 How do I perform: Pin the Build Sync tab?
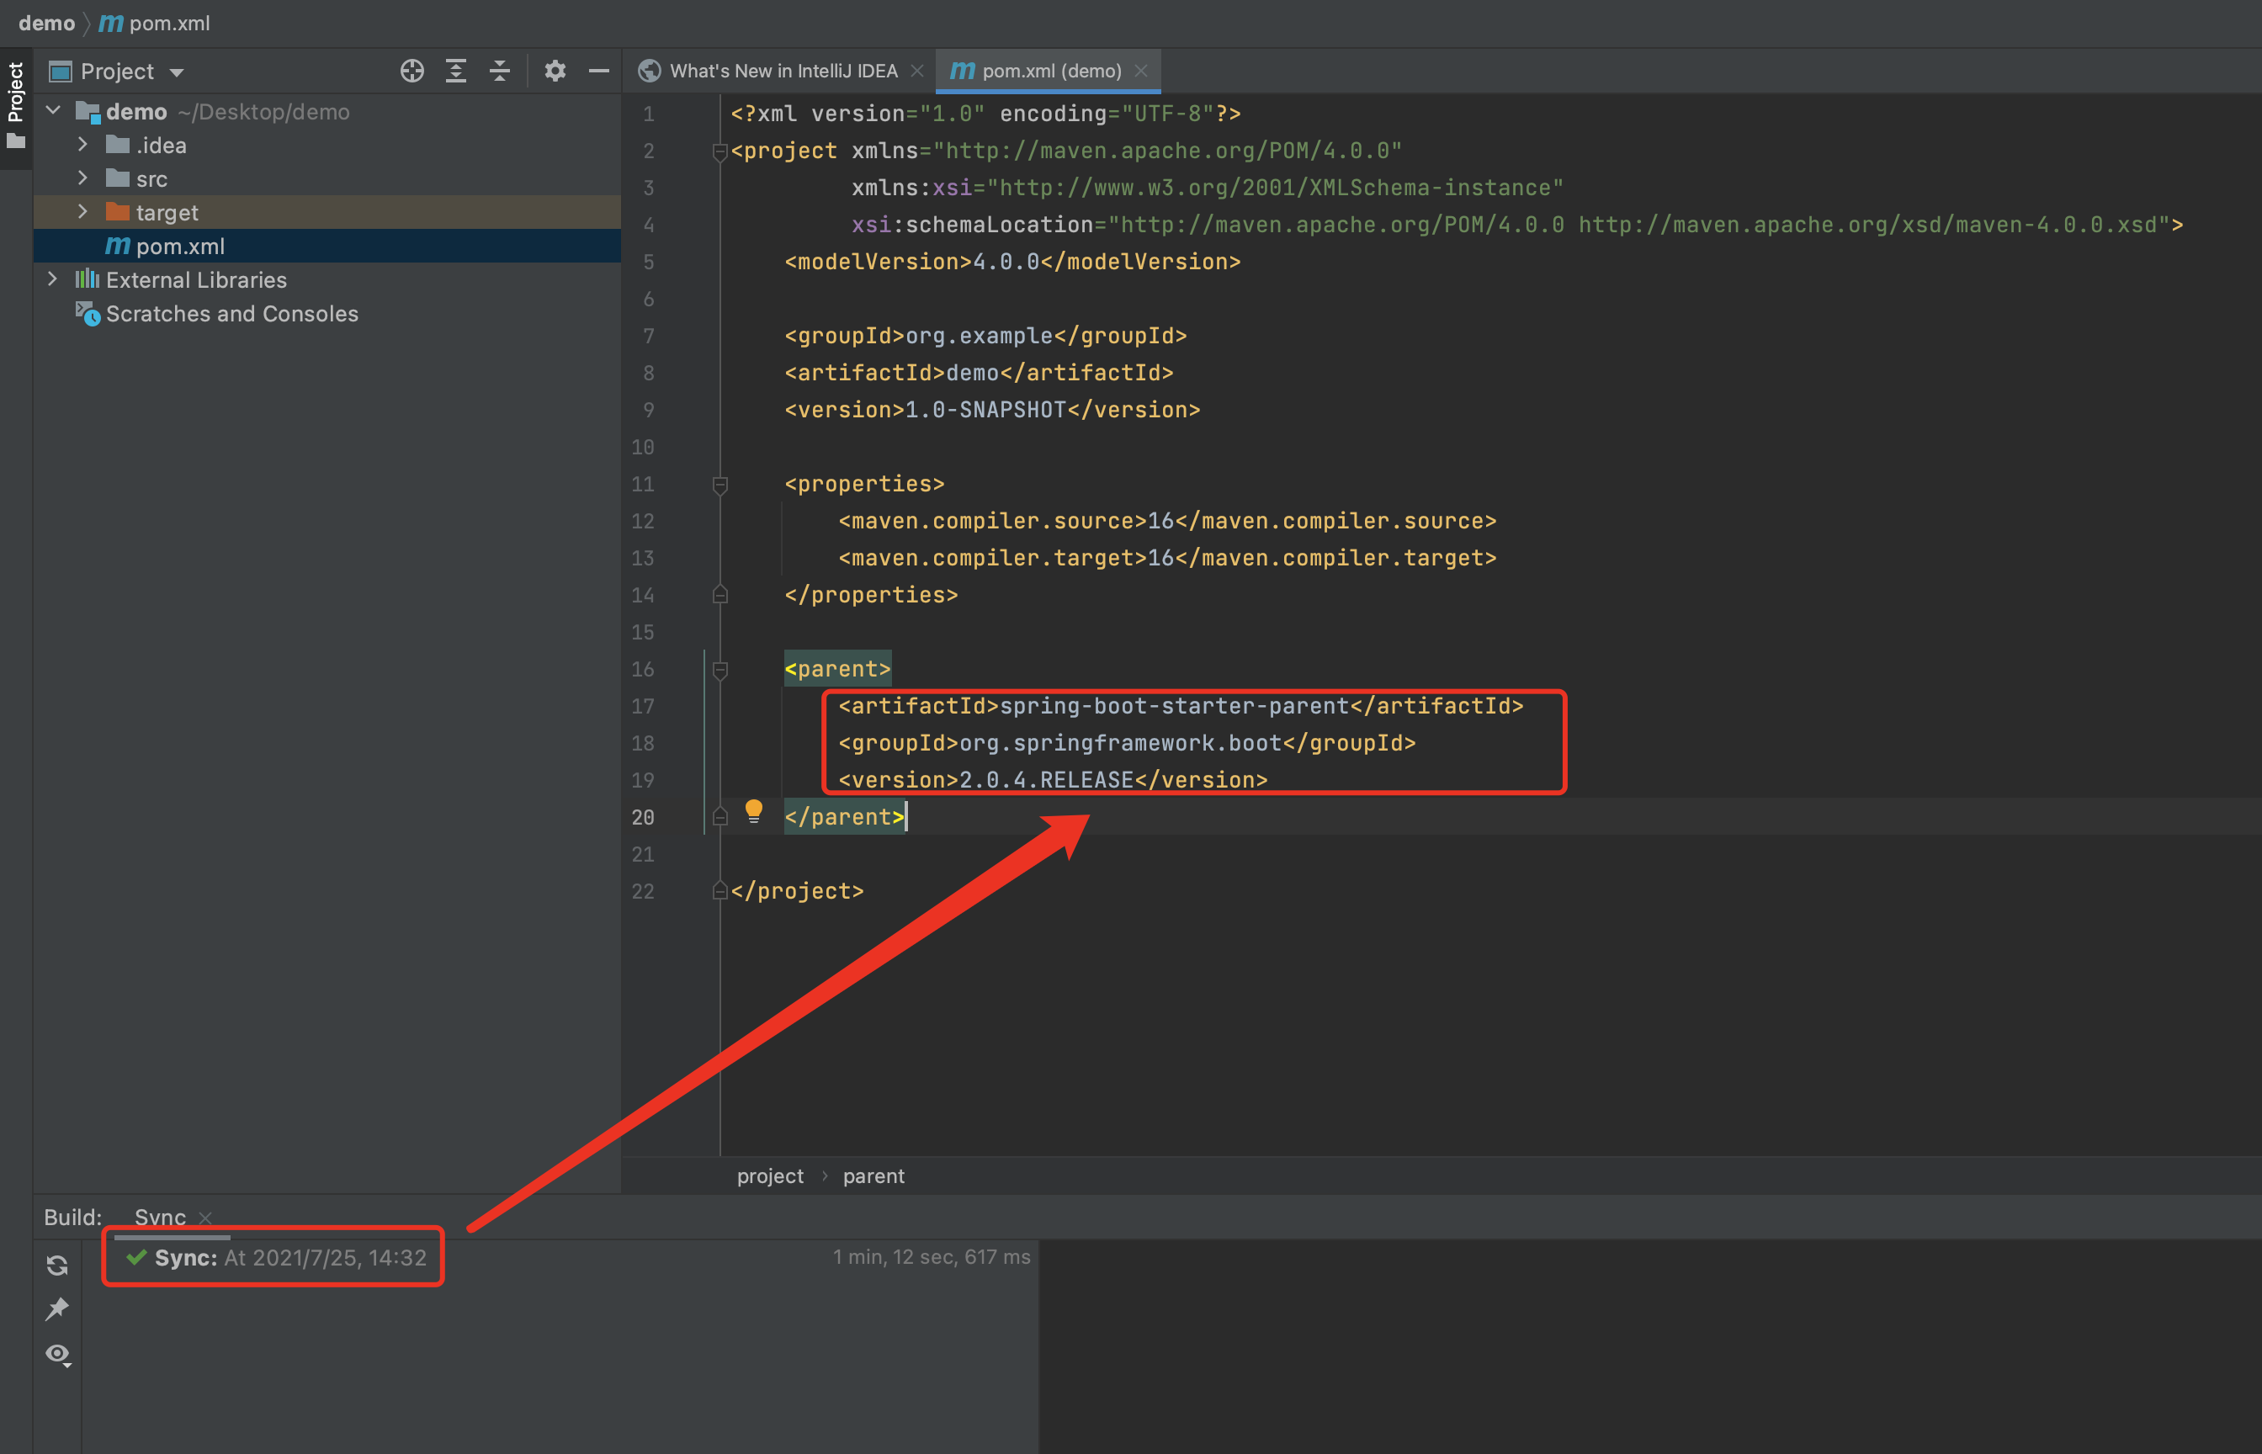click(x=57, y=1308)
